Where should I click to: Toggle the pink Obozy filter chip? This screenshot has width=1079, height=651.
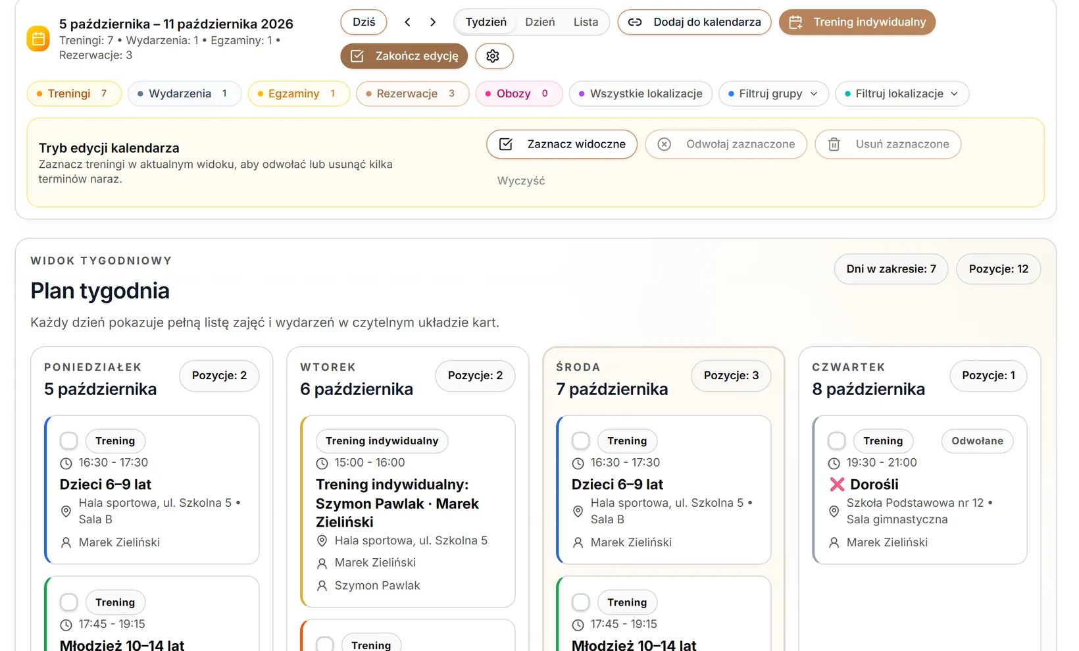tap(519, 93)
